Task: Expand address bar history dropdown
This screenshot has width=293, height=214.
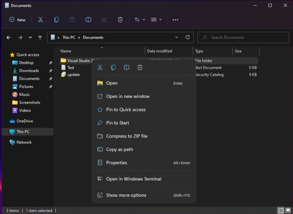Action: 177,37
